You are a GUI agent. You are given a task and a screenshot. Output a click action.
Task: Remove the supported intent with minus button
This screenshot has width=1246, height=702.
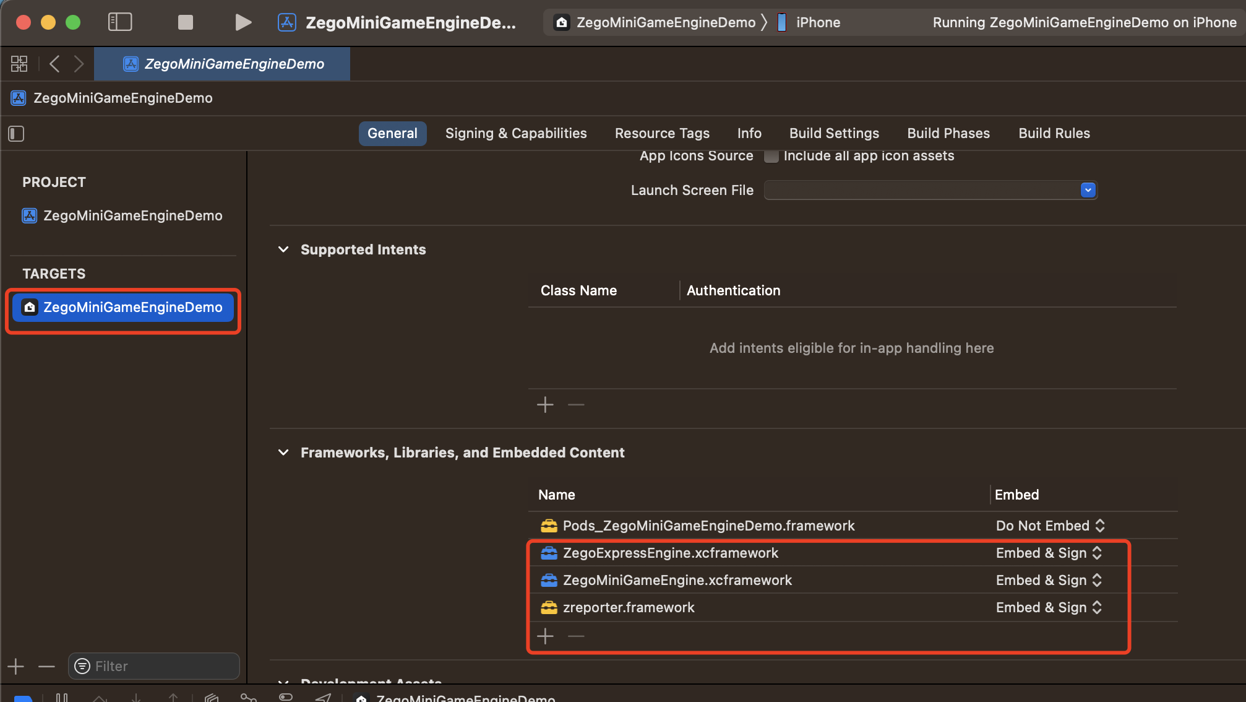576,405
